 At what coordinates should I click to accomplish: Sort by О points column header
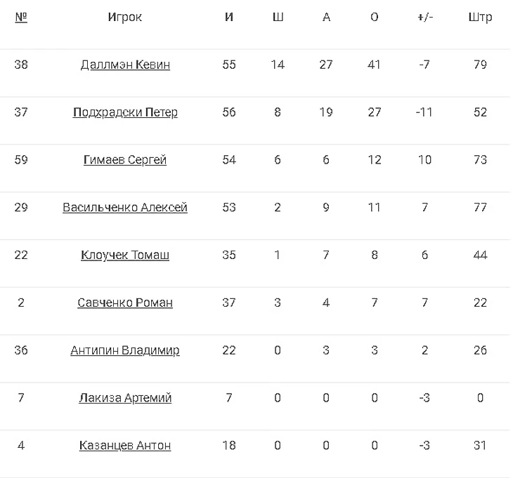[374, 18]
